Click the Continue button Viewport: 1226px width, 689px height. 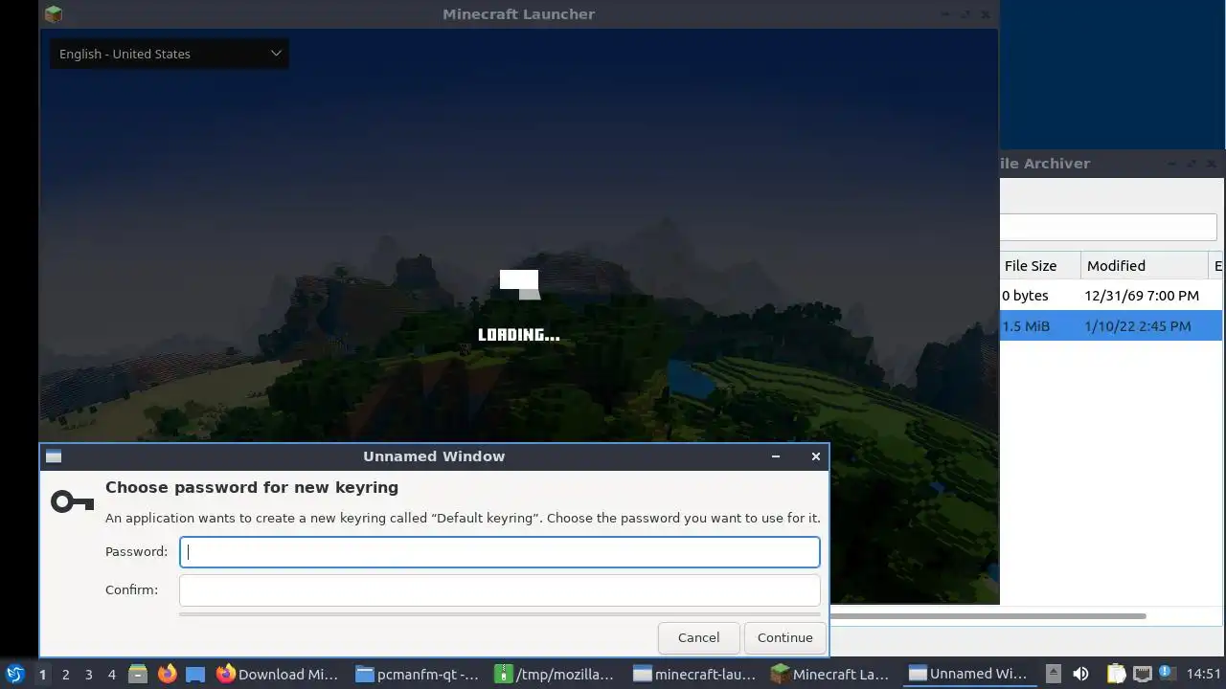coord(784,637)
